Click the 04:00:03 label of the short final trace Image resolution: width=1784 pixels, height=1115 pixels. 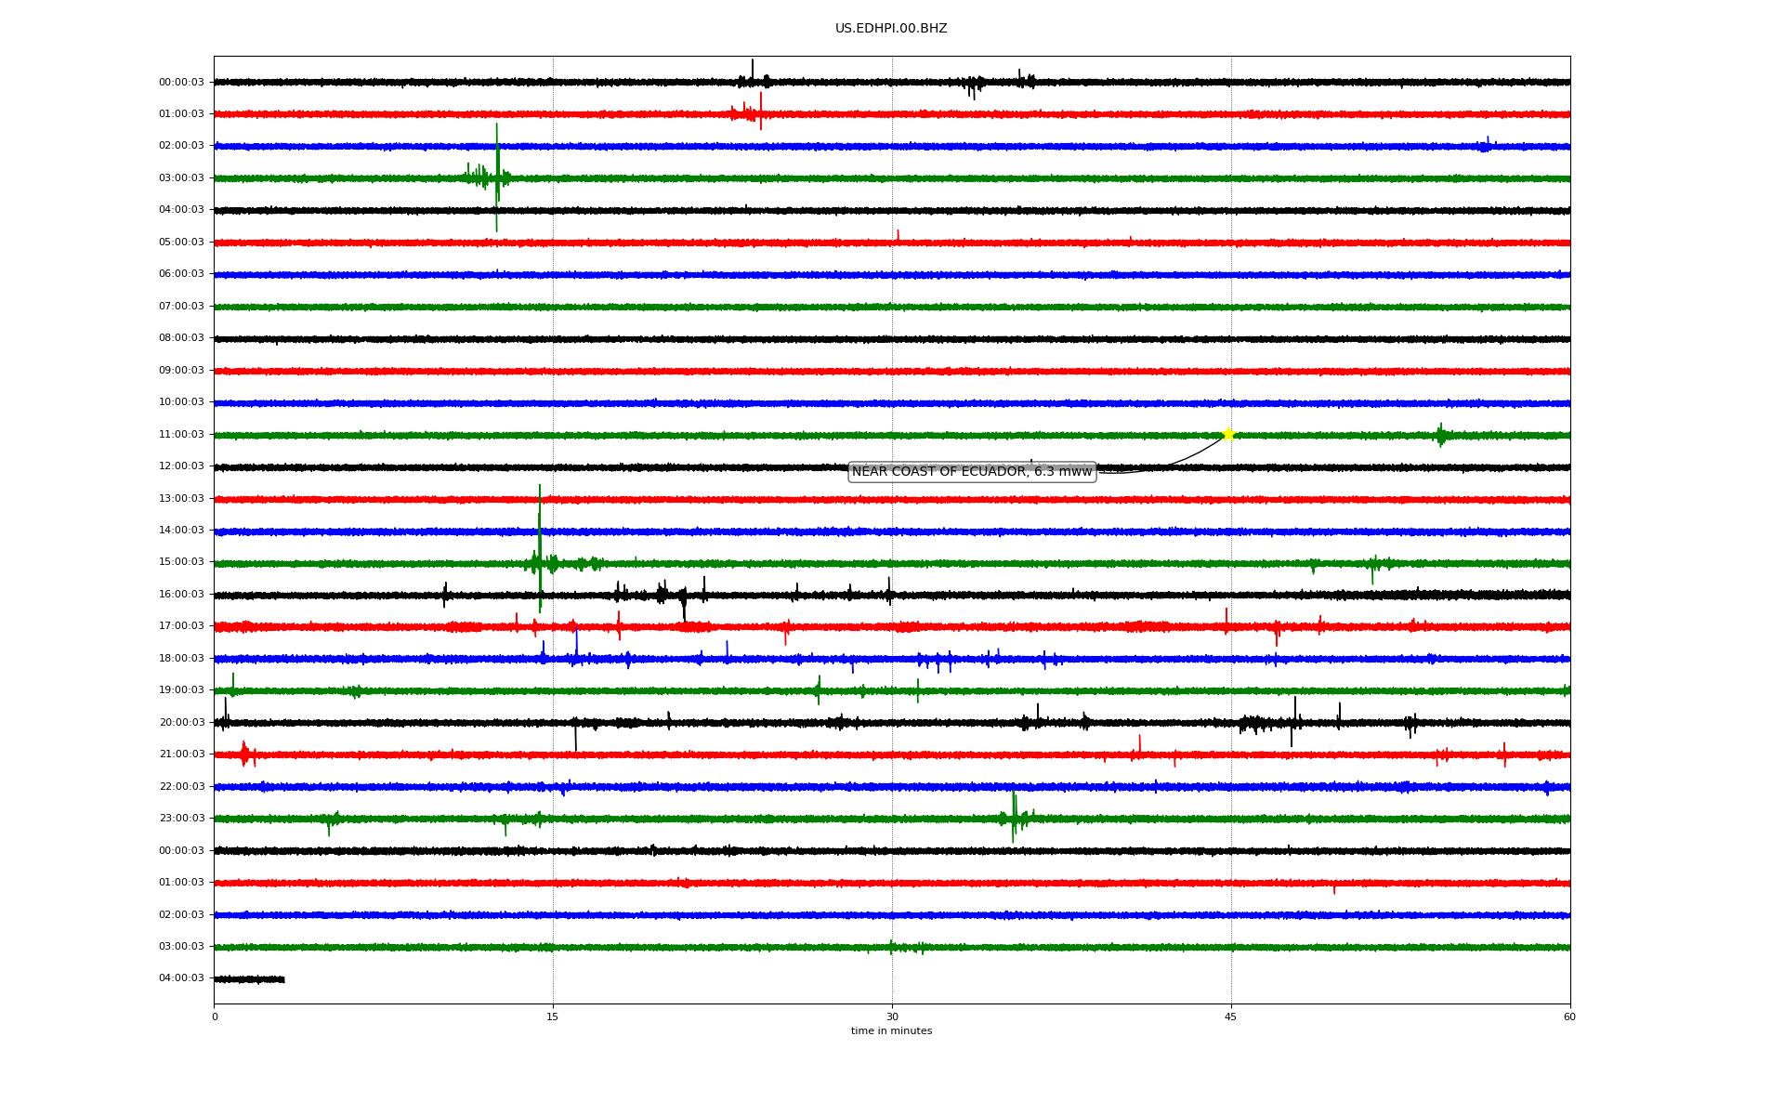[x=181, y=978]
